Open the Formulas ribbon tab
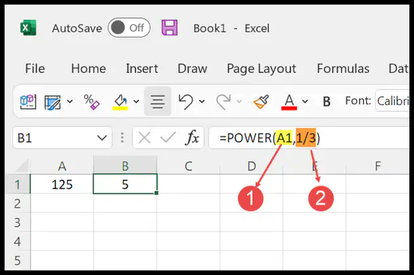This screenshot has width=414, height=275. click(343, 68)
